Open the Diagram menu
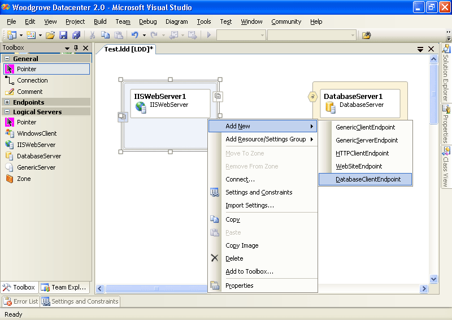This screenshot has width=452, height=320. click(x=176, y=21)
